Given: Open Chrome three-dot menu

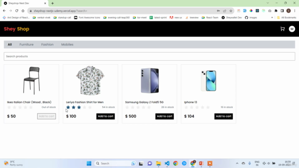Looking at the screenshot, I should click(295, 11).
